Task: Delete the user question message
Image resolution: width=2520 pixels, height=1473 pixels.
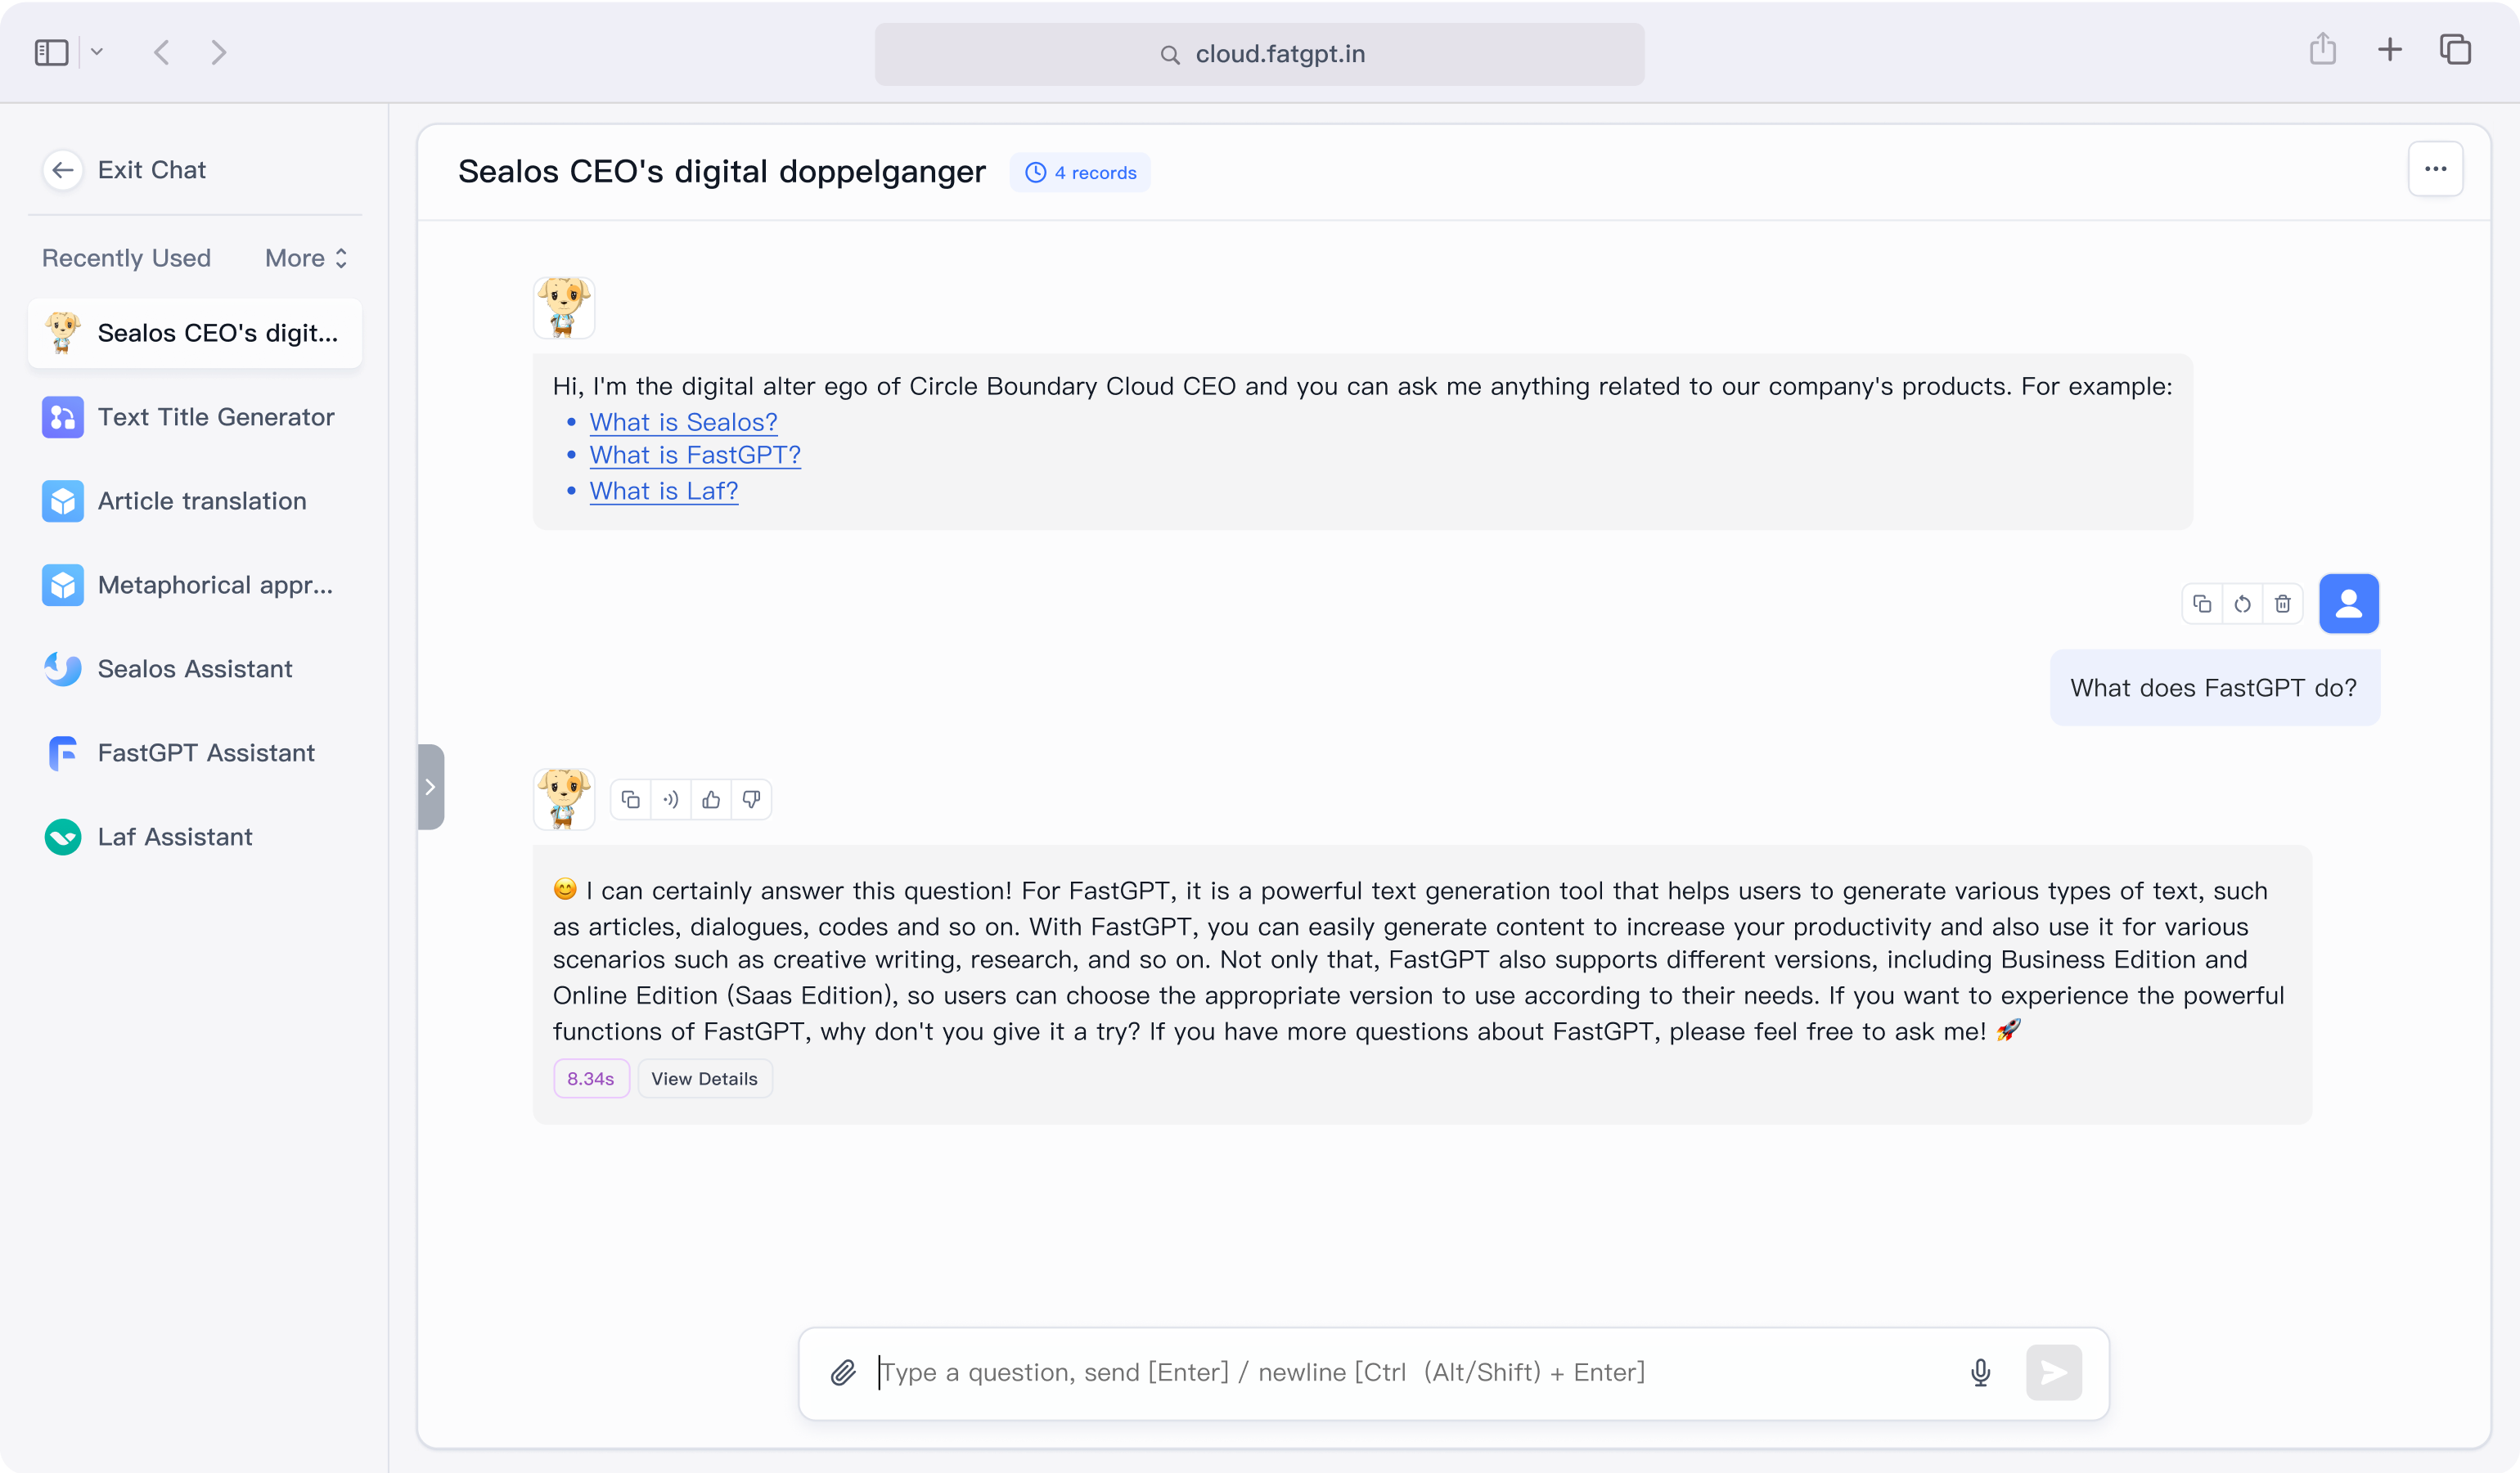Action: [x=2283, y=604]
